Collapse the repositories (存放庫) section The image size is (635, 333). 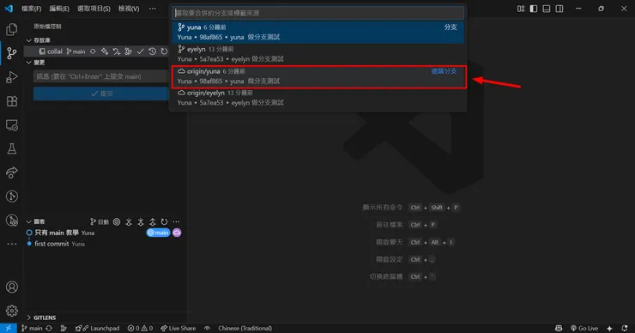(x=29, y=40)
